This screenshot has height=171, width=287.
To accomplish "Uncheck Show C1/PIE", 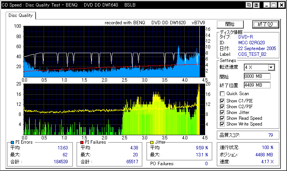I will pyautogui.click(x=222, y=101).
